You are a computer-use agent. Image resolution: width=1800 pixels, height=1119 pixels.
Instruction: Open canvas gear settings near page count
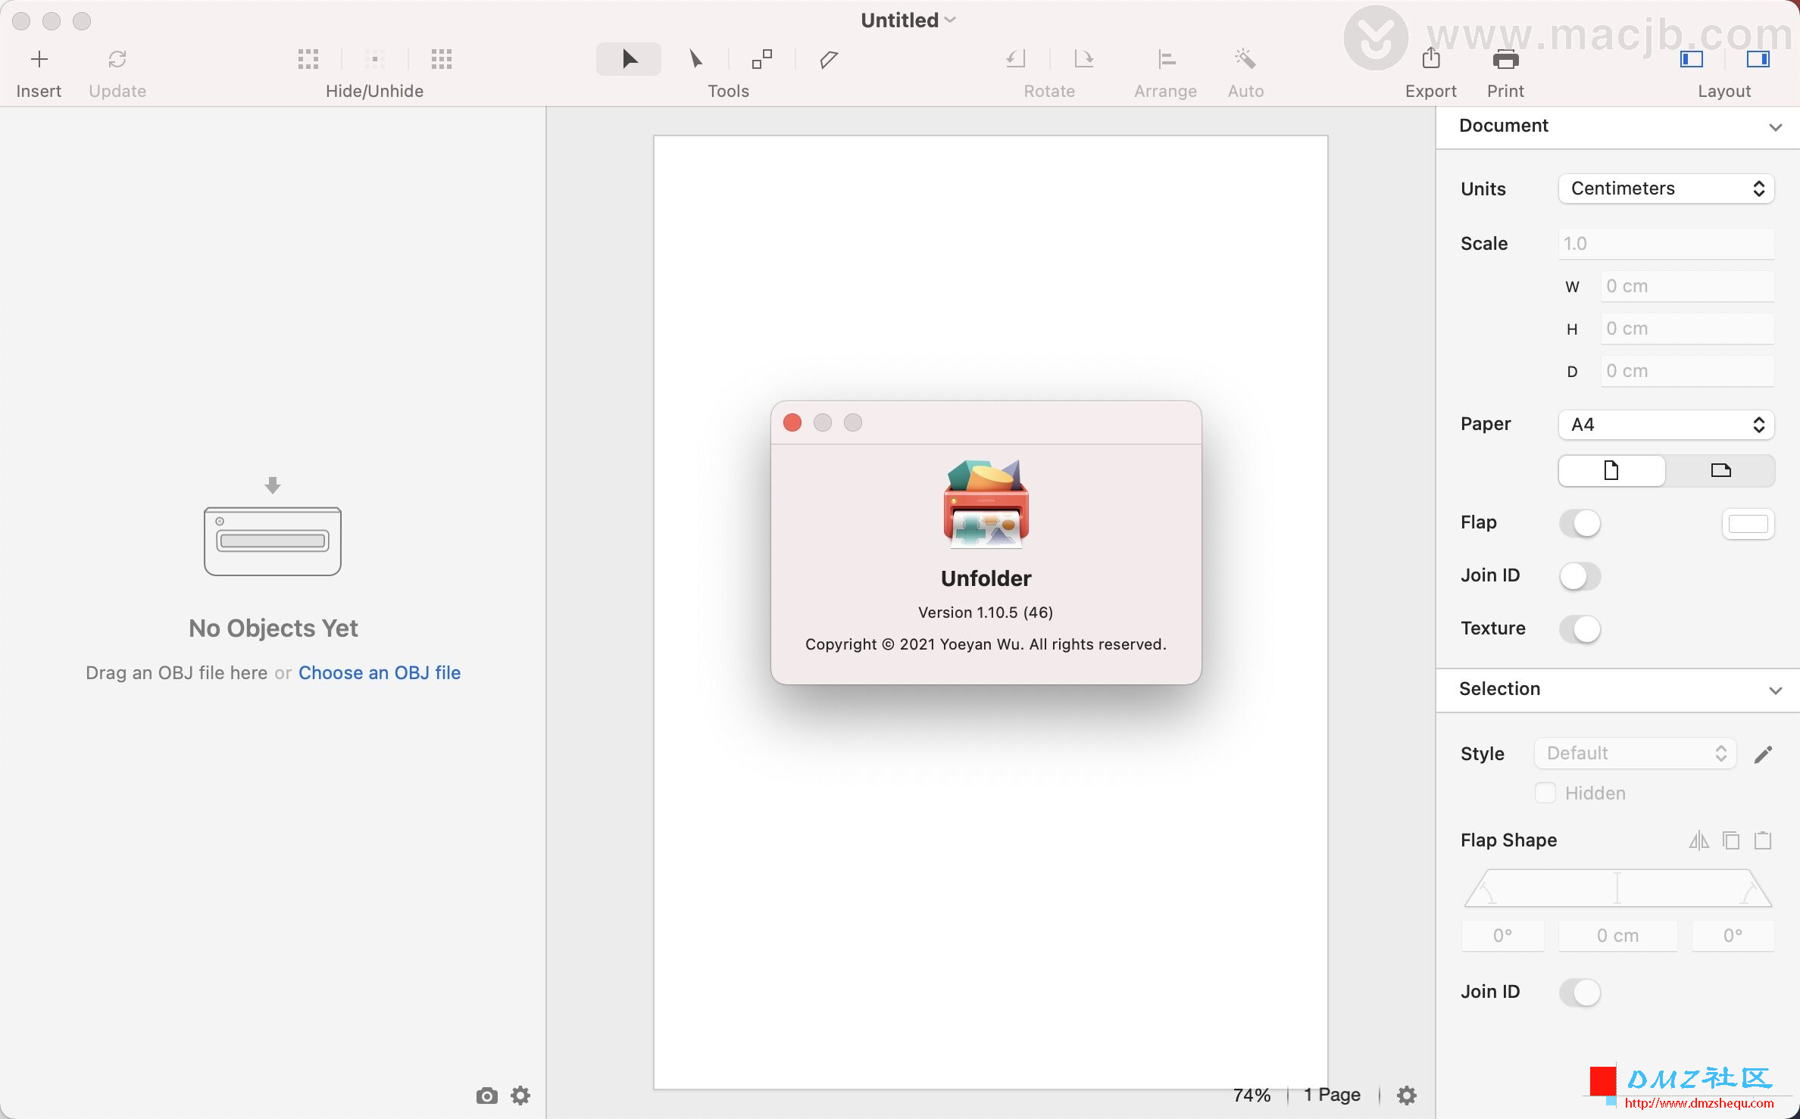tap(1407, 1096)
